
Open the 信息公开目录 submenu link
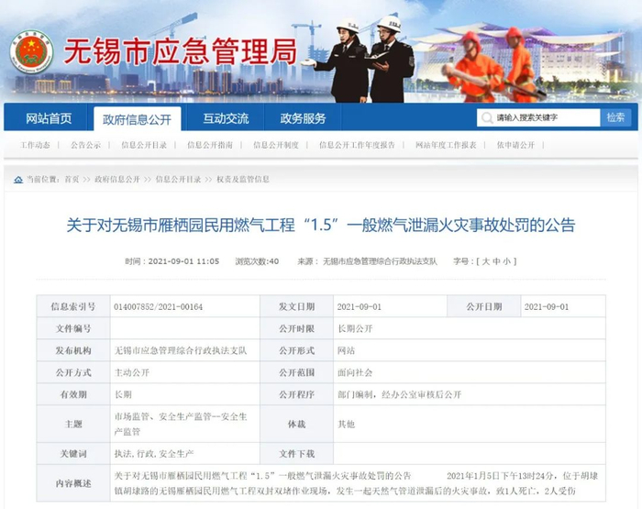(144, 145)
